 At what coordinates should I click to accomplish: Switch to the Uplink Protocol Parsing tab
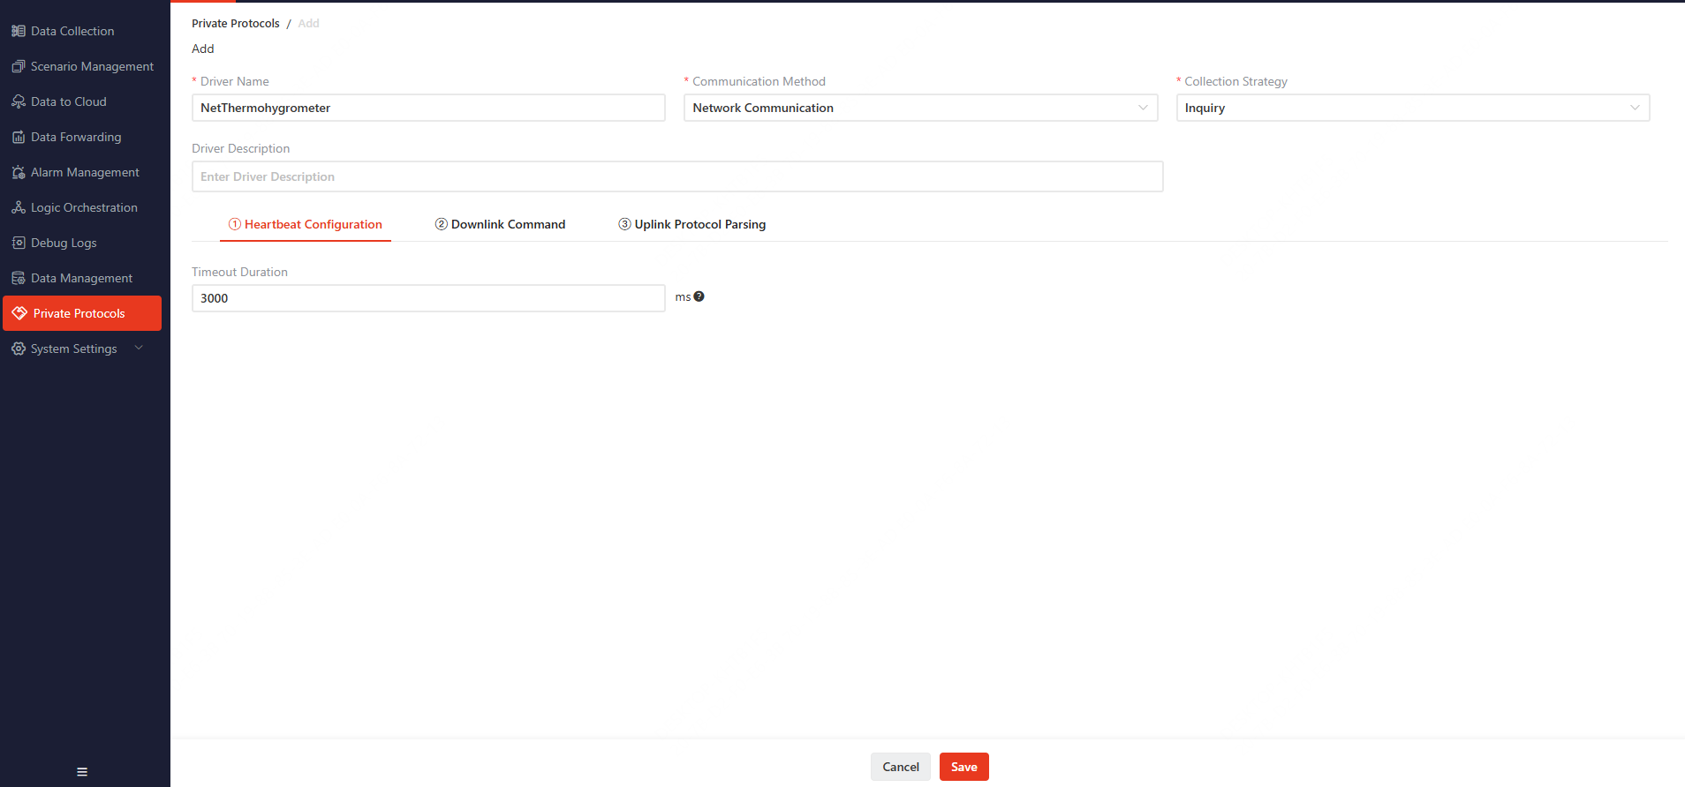[x=692, y=224]
